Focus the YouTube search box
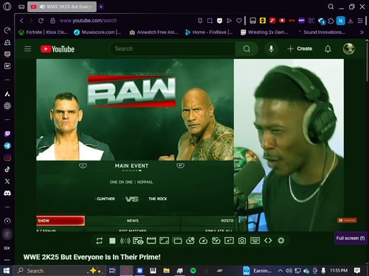369x276 pixels. (172, 49)
